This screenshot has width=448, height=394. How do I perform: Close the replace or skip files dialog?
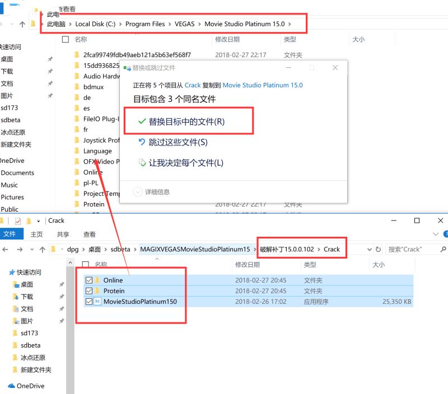pos(335,68)
